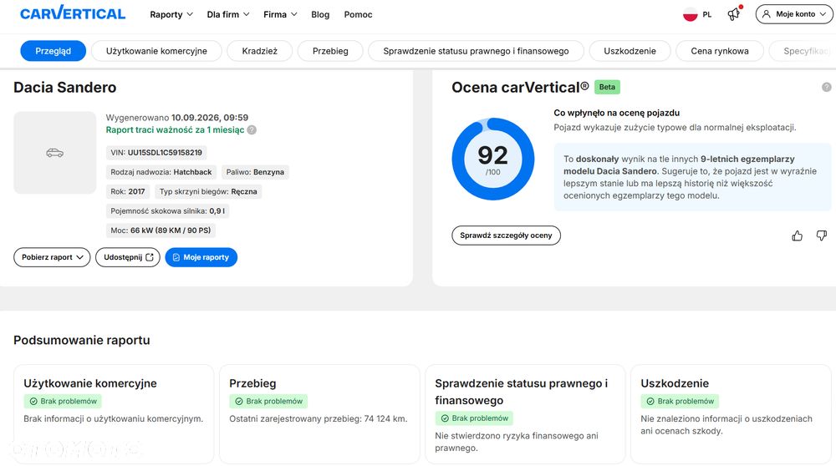
Task: Switch to the Cena rynkowa tab
Action: 719,51
